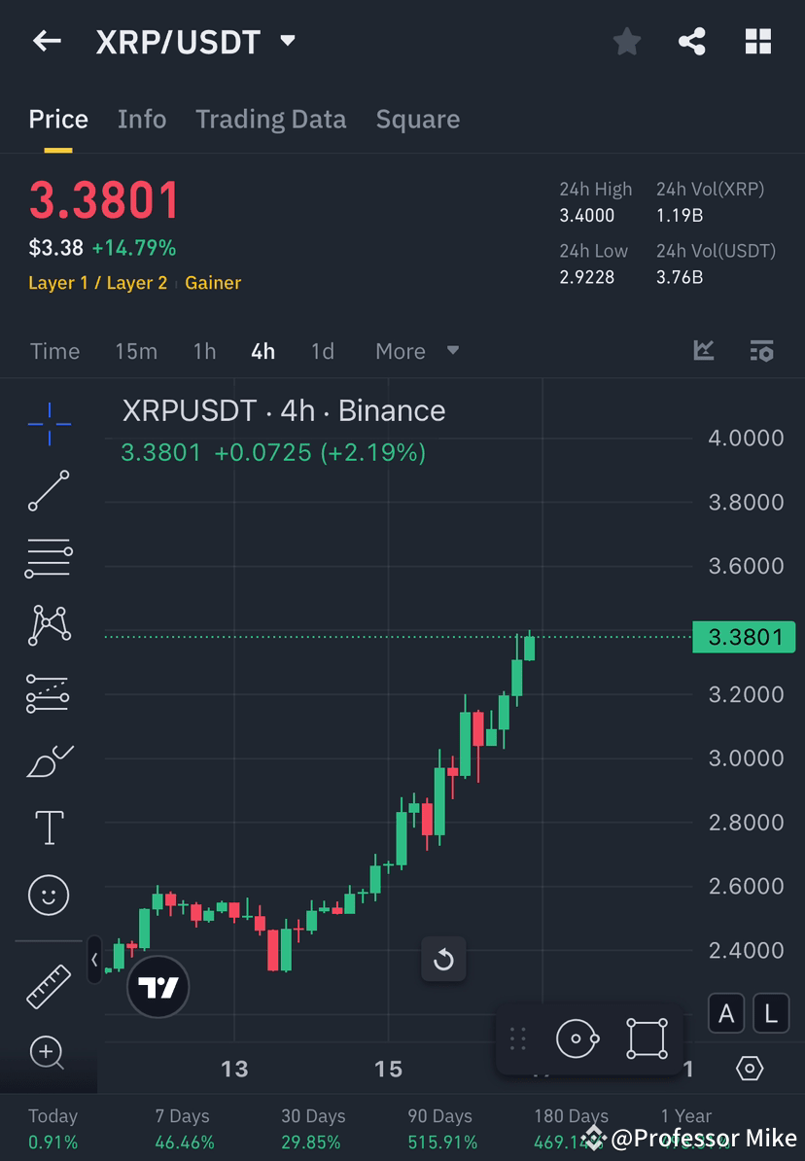Toggle auto scale with the A button
The height and width of the screenshot is (1161, 805).
[x=726, y=1013]
